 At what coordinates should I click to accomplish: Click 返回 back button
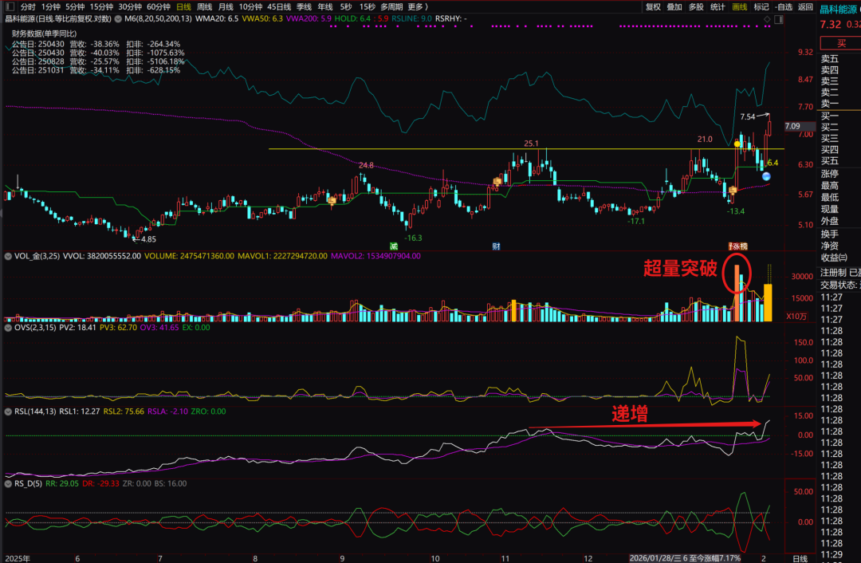(805, 6)
